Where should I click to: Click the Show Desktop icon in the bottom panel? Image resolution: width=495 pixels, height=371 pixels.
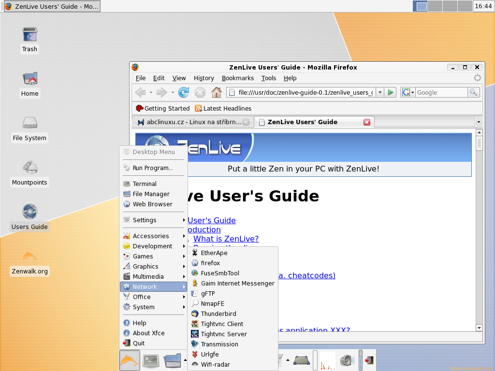302,360
